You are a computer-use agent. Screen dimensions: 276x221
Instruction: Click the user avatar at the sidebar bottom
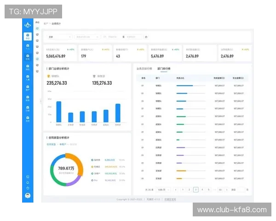(x=28, y=196)
